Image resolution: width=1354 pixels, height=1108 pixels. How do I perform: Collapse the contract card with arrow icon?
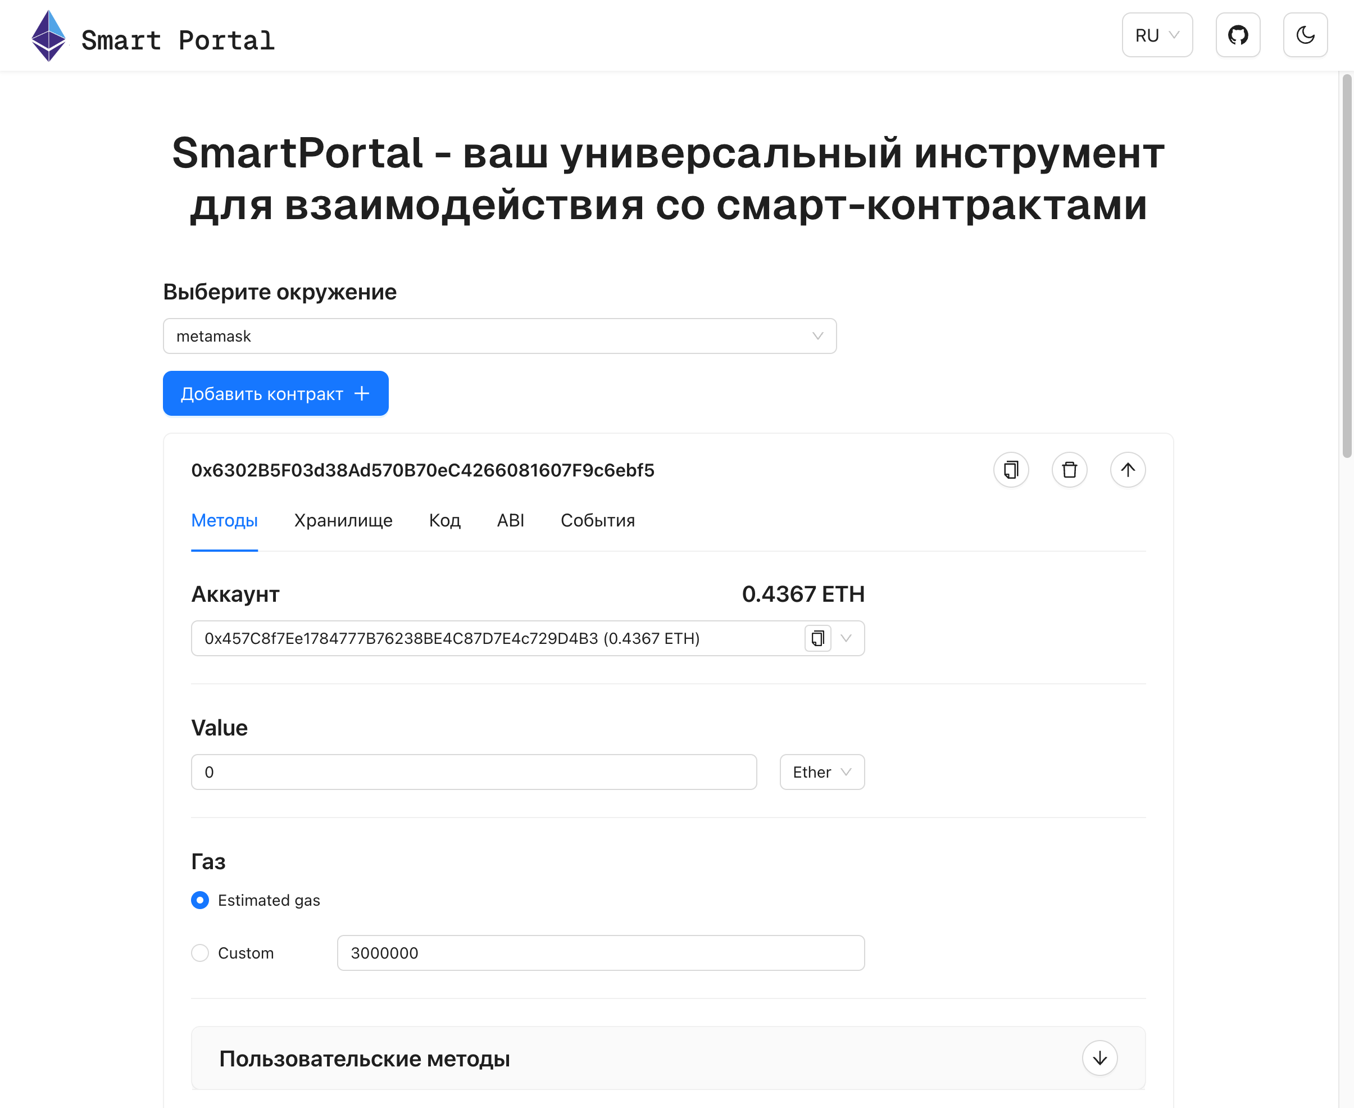point(1128,470)
